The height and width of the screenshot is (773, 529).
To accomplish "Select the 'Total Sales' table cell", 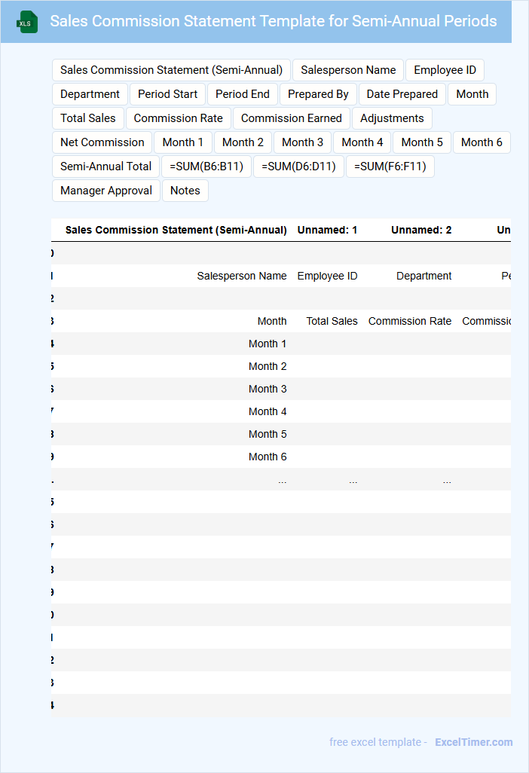I will click(332, 322).
